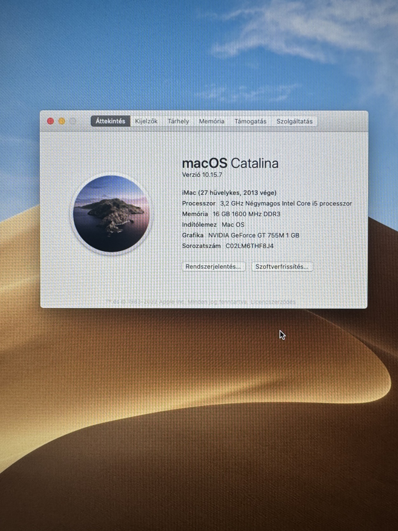Click the Indítólemez Mac OS value
This screenshot has height=531, width=398.
click(x=233, y=225)
